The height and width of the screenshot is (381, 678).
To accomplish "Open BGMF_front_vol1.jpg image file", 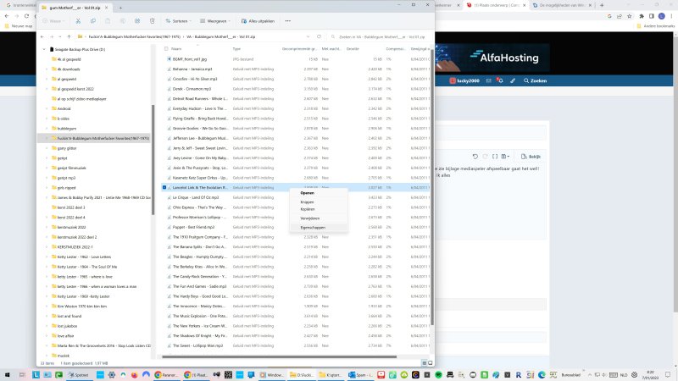I will (x=189, y=59).
